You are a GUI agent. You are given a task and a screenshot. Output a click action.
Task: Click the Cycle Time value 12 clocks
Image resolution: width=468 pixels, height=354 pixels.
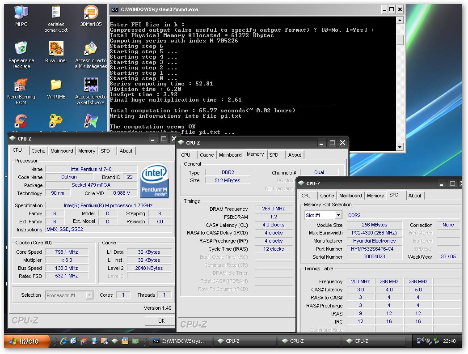pyautogui.click(x=274, y=249)
